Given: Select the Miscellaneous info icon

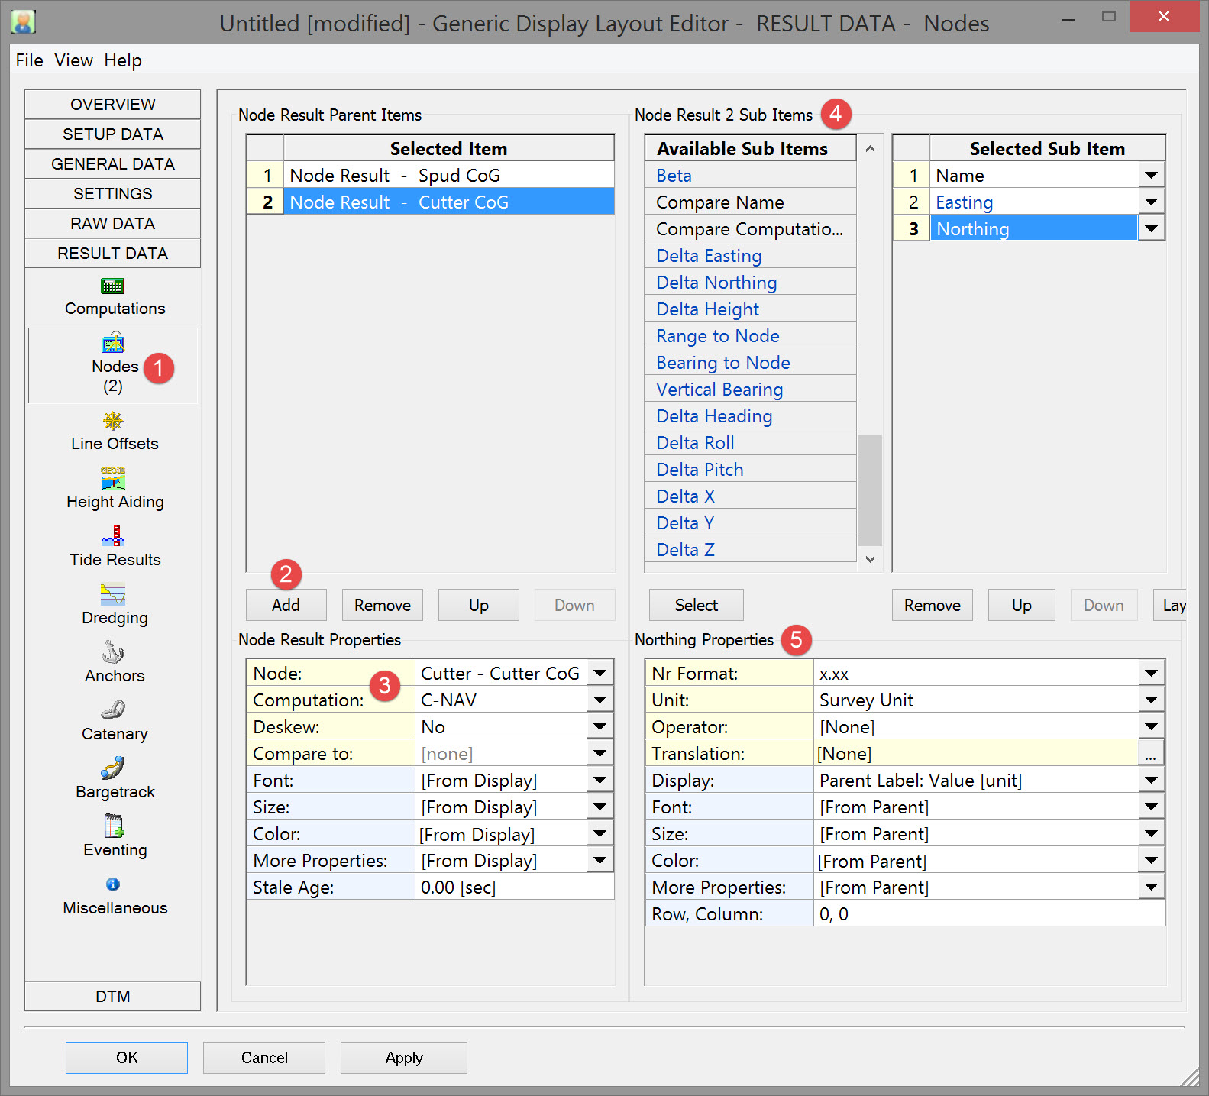Looking at the screenshot, I should pos(113,884).
